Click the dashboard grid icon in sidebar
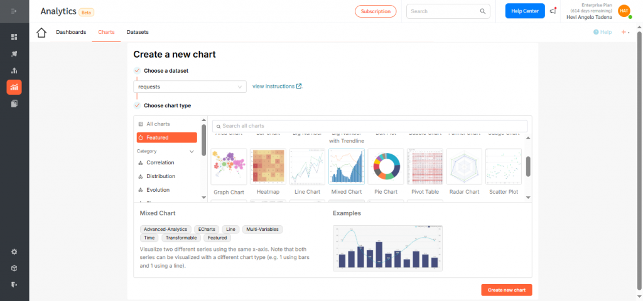The width and height of the screenshot is (643, 301). 14,37
